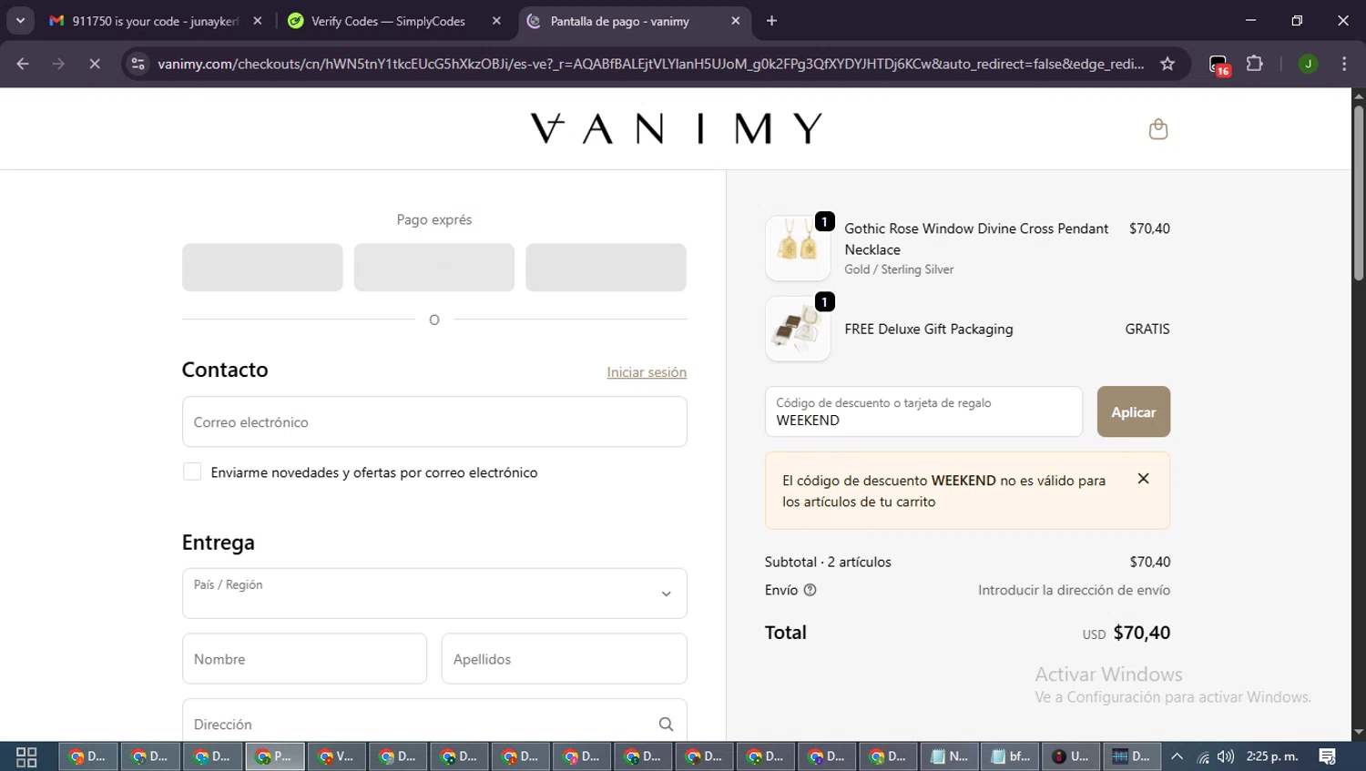Screen dimensions: 1366x771
Task: Click the first express payment button
Action: [x=262, y=268]
